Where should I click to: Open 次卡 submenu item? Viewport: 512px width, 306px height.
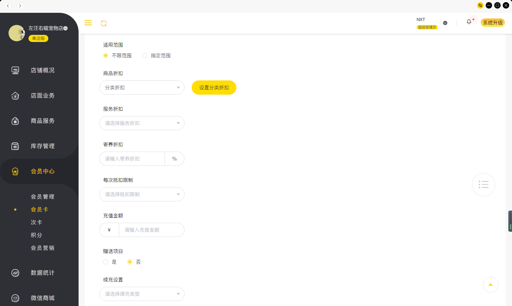click(37, 222)
